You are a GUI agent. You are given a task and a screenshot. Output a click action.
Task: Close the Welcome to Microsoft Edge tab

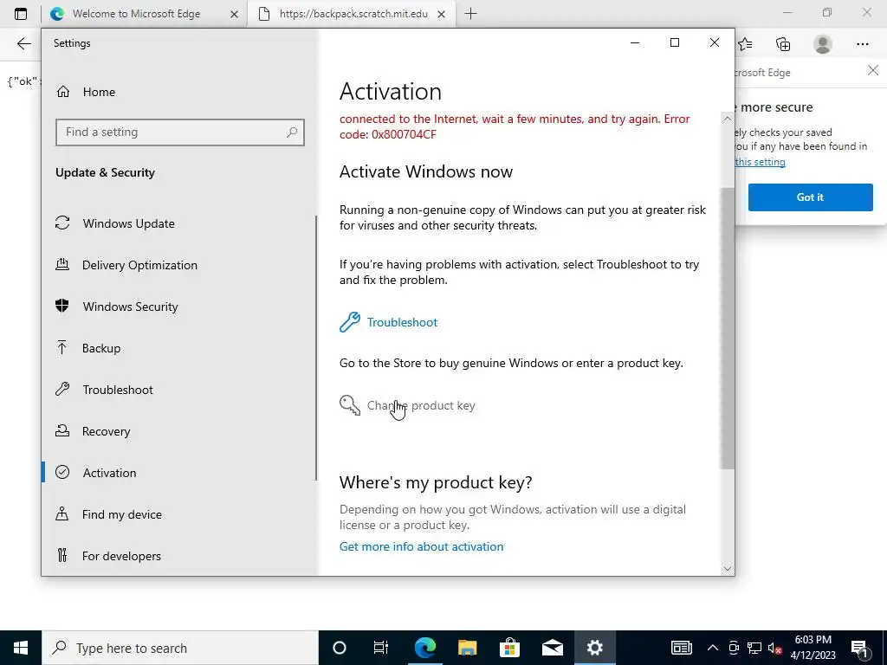(x=234, y=14)
